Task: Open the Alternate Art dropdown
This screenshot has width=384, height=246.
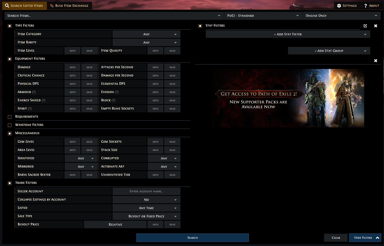Action: pos(164,167)
